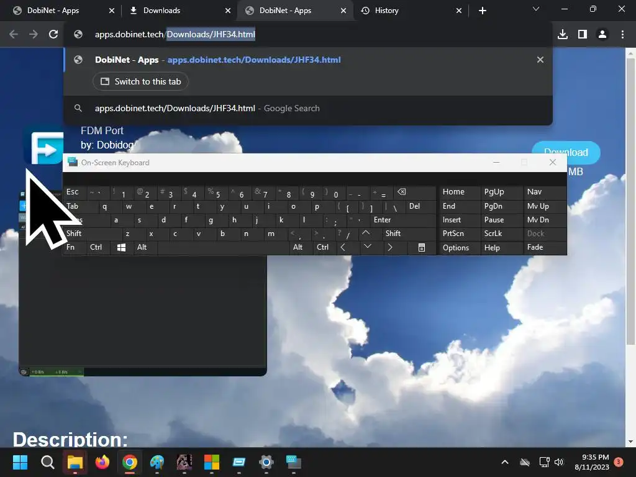Screen dimensions: 636x477
Task: Tap Backspace key on On-Screen Keyboard
Action: pyautogui.click(x=414, y=193)
